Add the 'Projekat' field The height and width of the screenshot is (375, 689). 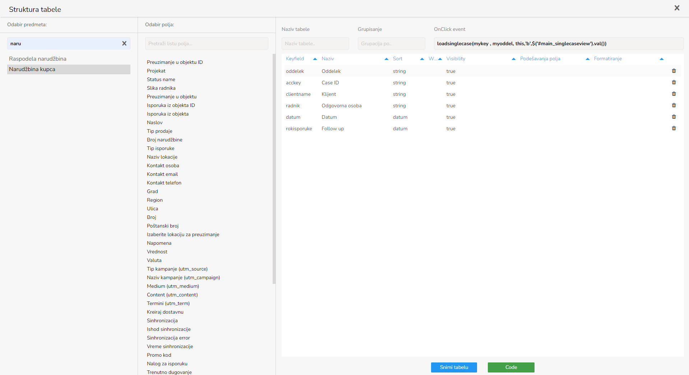156,71
